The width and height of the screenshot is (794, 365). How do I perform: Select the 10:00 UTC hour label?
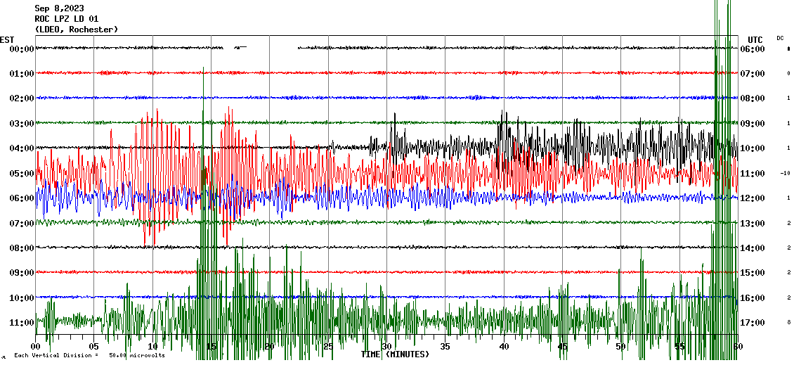pyautogui.click(x=753, y=148)
